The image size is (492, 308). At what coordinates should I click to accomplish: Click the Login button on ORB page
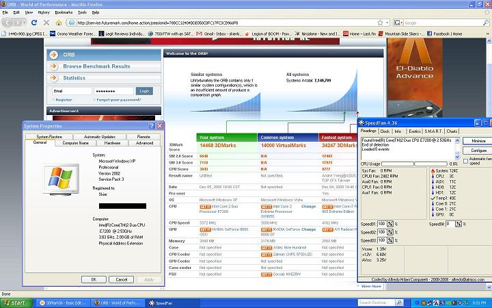click(x=144, y=91)
